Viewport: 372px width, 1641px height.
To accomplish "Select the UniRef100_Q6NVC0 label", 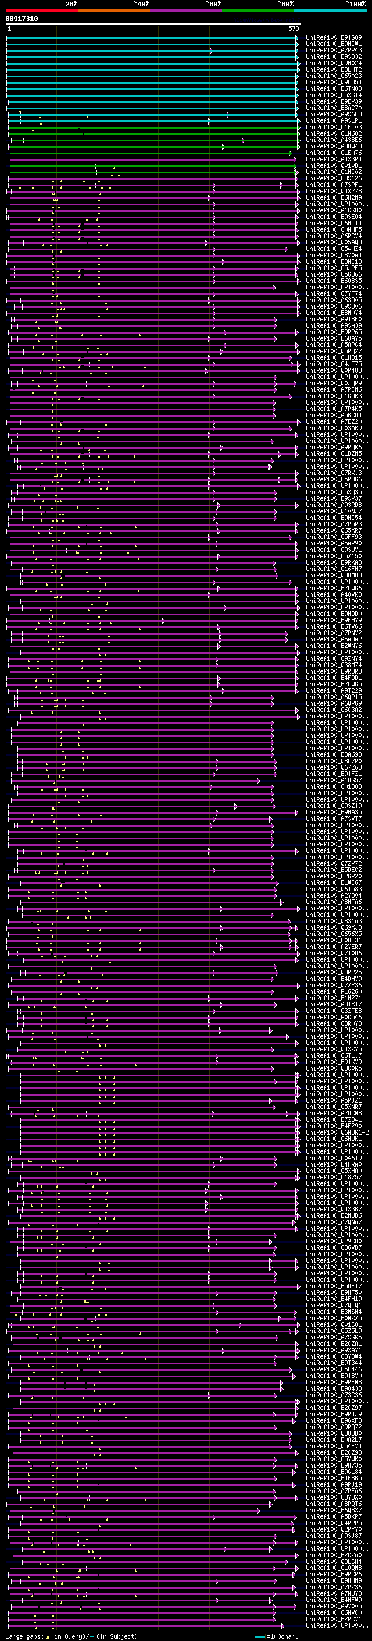I will pos(334,1612).
